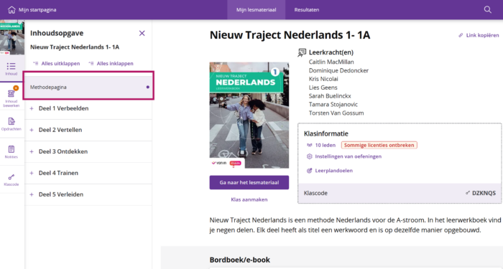Click the small book thumbnail in sidebar
This screenshot has width=503, height=269.
(12, 37)
